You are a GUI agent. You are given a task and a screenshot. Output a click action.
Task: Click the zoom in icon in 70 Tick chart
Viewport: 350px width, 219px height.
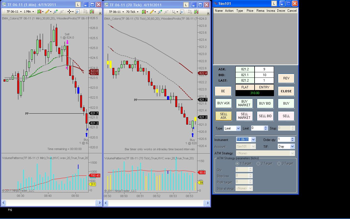[160, 12]
